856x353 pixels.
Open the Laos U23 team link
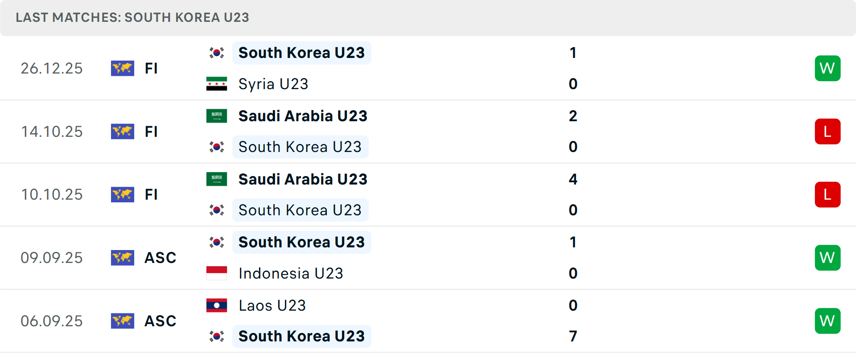coord(272,305)
